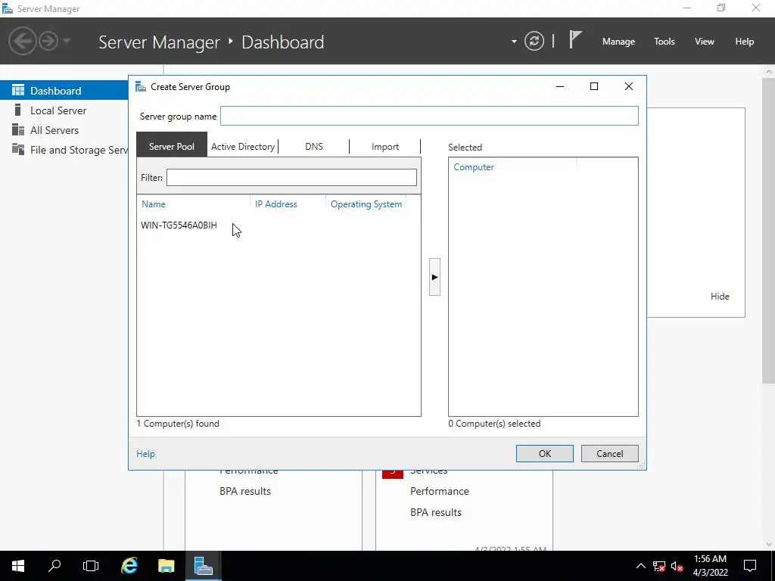775x581 pixels.
Task: Sort server list by Name column
Action: pos(153,204)
